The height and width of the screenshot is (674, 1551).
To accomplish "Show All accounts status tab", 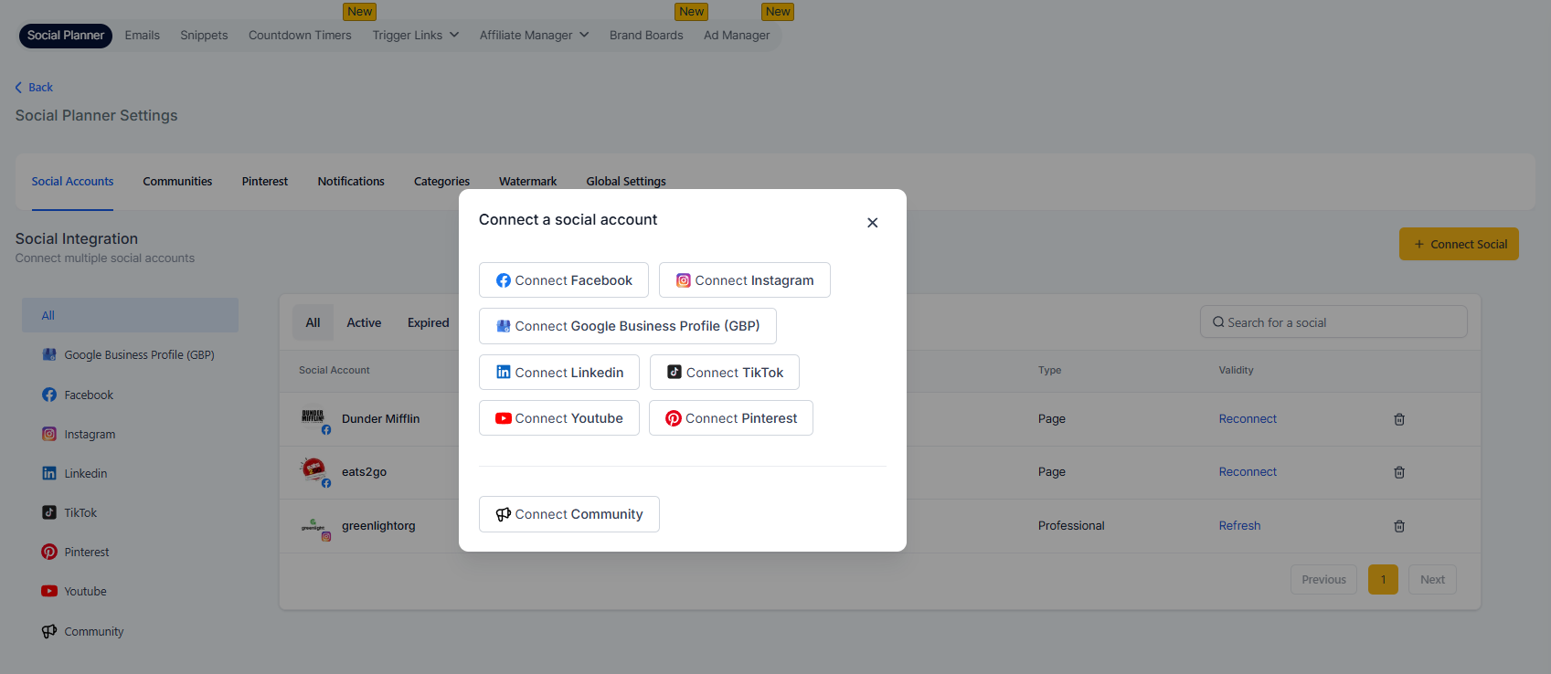I will coord(313,322).
